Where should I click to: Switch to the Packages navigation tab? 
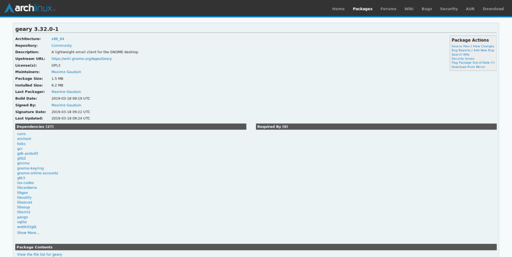[362, 9]
